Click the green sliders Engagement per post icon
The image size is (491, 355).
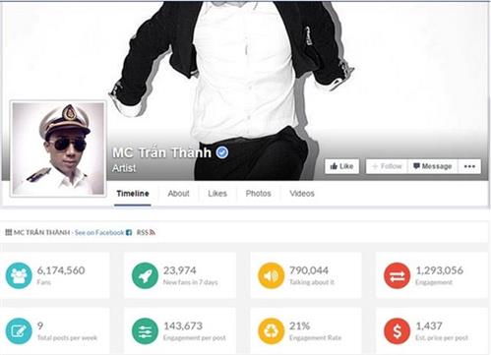point(145,331)
